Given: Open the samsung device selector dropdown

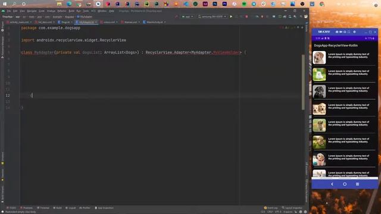Looking at the screenshot, I should (212, 17).
